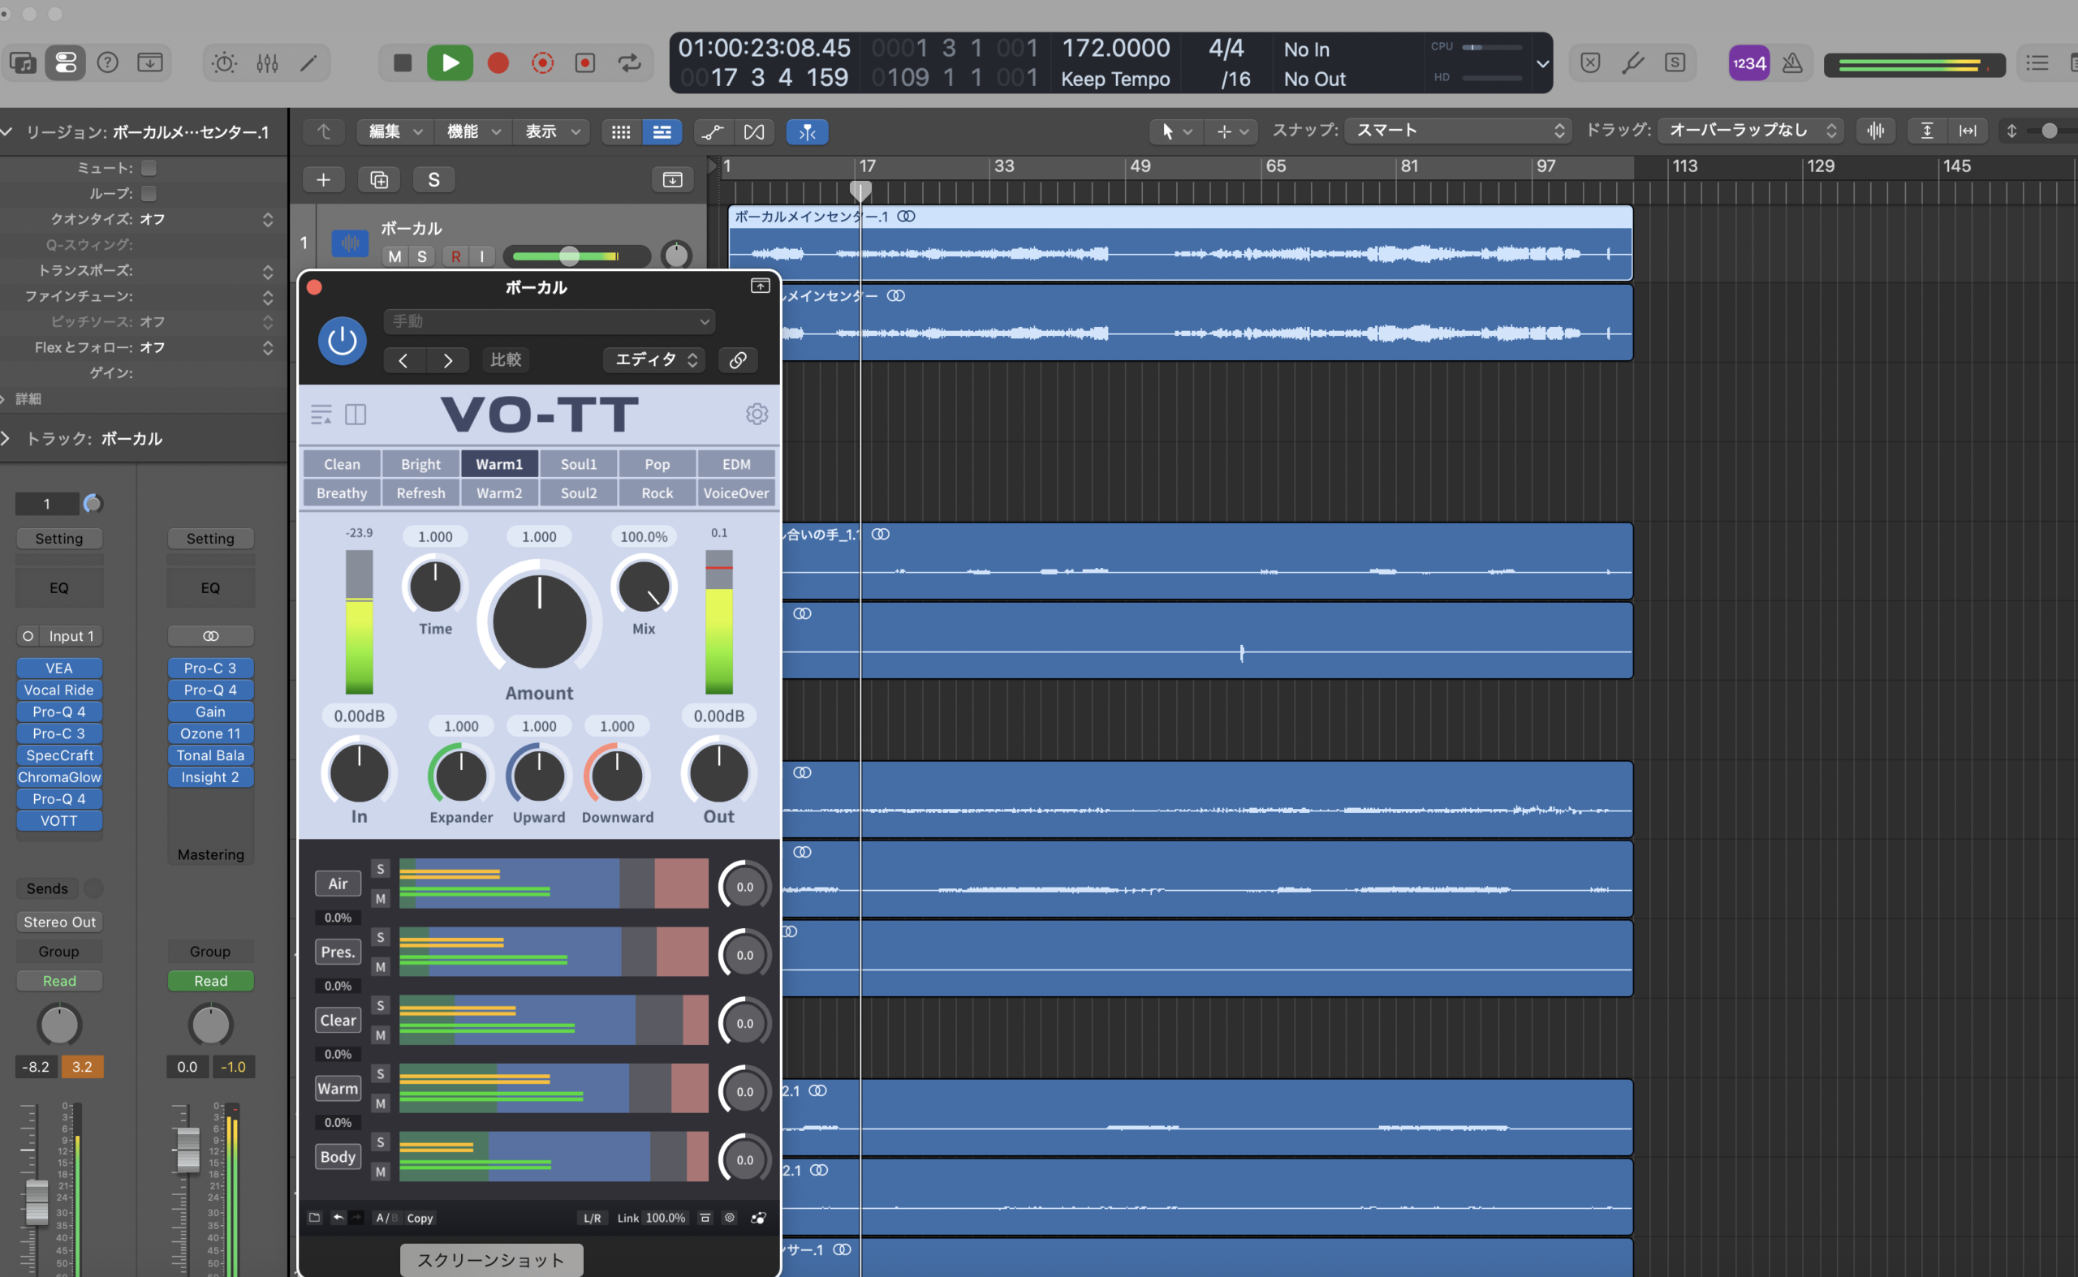Image resolution: width=2078 pixels, height=1277 pixels.
Task: Toggle the Cycle loop button
Action: 630,62
